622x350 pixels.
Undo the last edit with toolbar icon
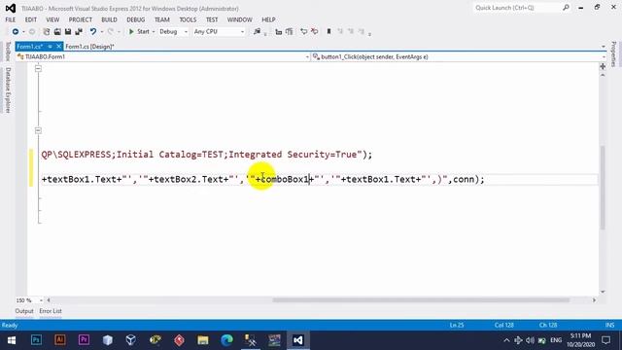(x=93, y=31)
